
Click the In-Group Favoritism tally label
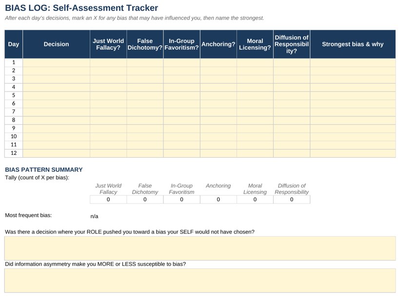[x=181, y=189]
